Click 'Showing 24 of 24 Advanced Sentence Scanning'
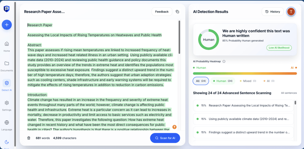The width and height of the screenshot is (304, 149). (232, 93)
